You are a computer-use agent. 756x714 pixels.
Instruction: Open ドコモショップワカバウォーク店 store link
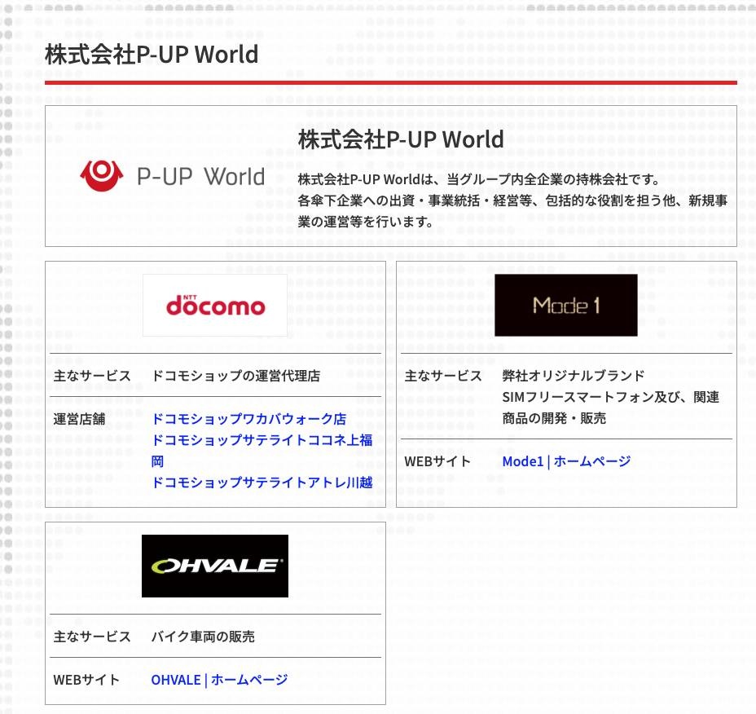point(248,419)
